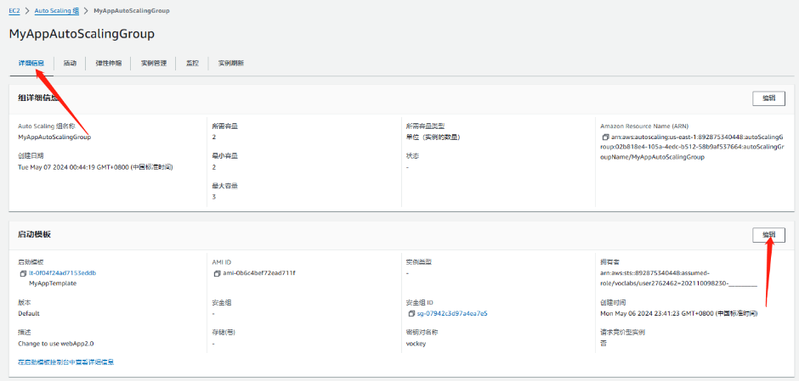Open the 实例刷新 tab
Image resolution: width=799 pixels, height=381 pixels.
tap(231, 64)
